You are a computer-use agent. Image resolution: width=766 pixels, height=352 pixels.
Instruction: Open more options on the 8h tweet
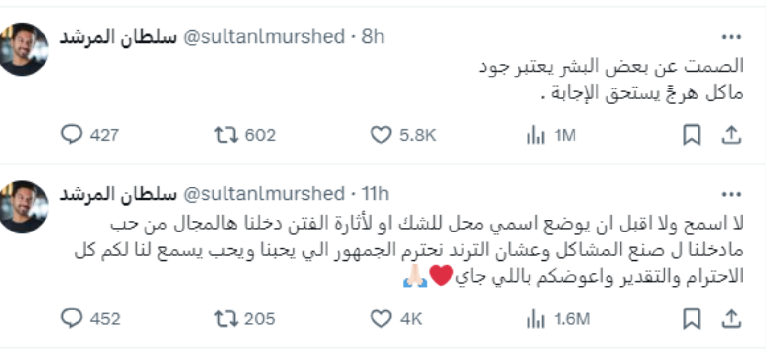tap(731, 37)
